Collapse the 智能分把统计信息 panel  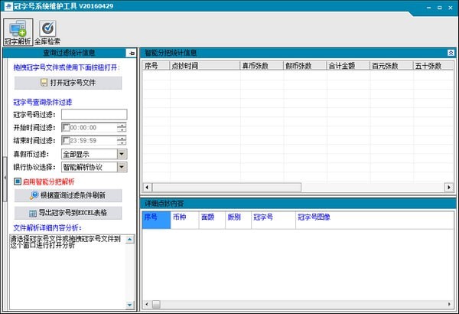451,53
